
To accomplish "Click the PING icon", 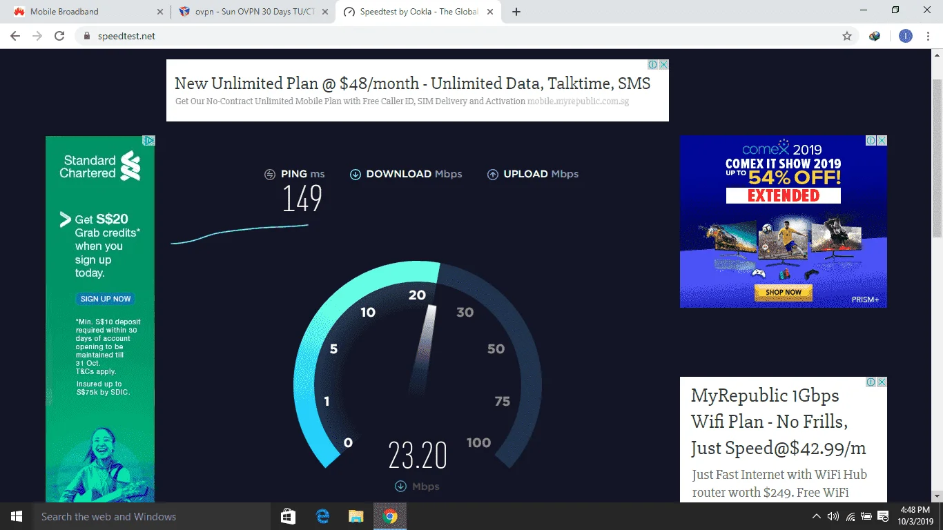I will click(x=270, y=175).
